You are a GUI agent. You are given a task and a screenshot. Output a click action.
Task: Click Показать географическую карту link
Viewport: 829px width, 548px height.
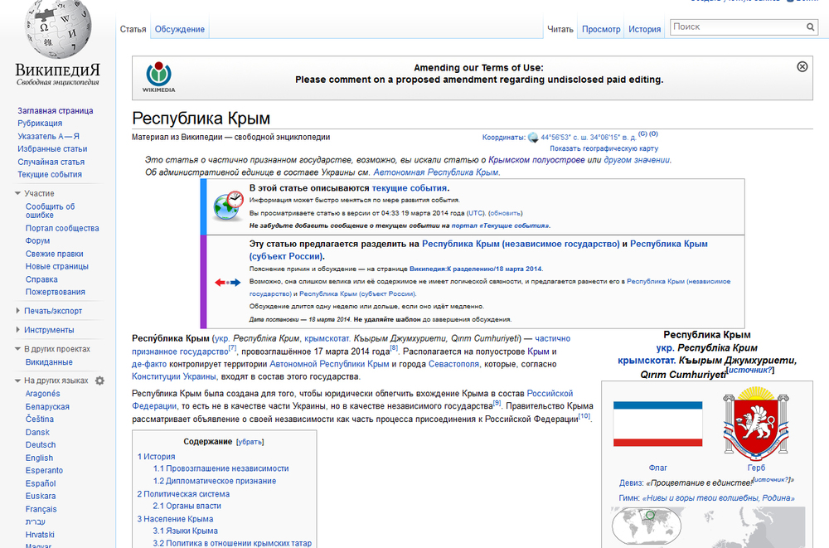pyautogui.click(x=604, y=148)
